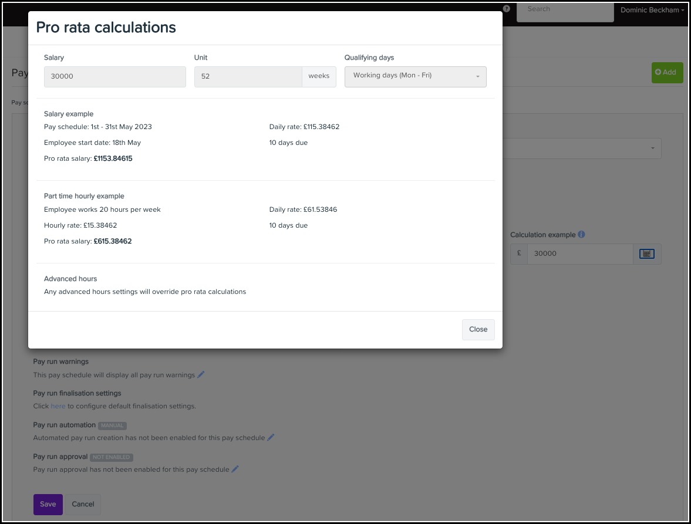The image size is (691, 524).
Task: Click the Calculation example amount field
Action: [579, 254]
